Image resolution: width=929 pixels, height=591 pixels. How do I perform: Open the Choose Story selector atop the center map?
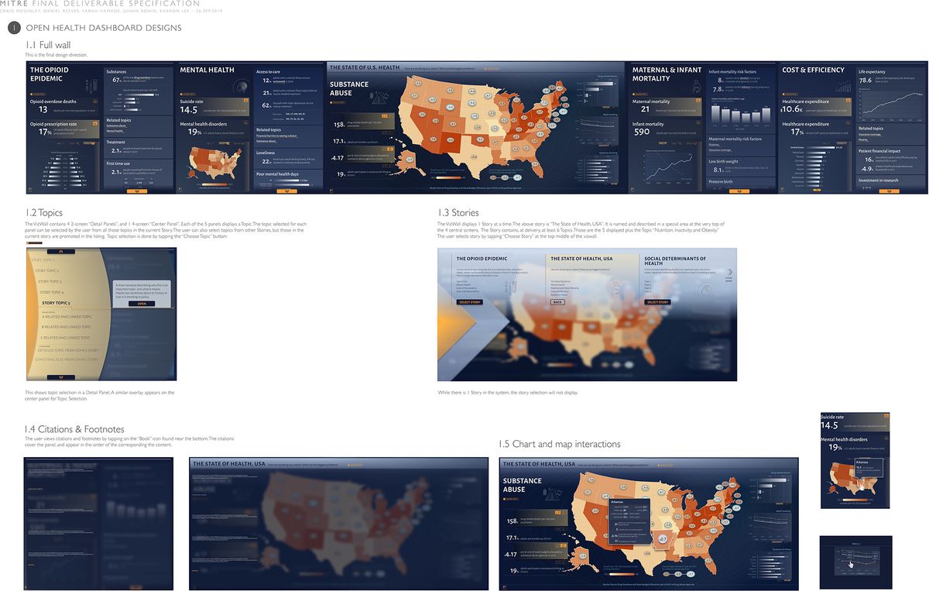coord(489,69)
